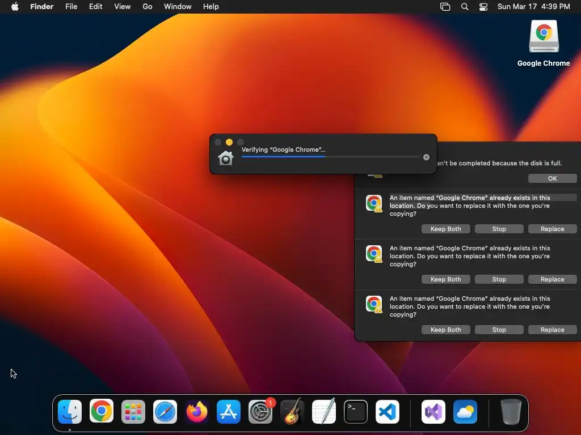Open the Edit menu

(x=95, y=7)
